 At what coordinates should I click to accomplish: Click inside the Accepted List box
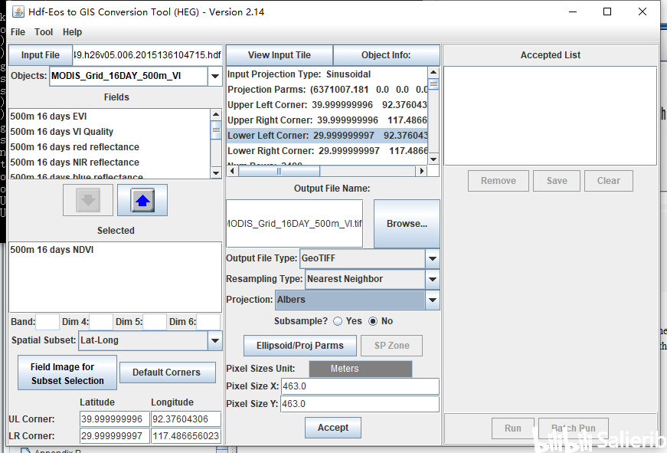[x=551, y=116]
